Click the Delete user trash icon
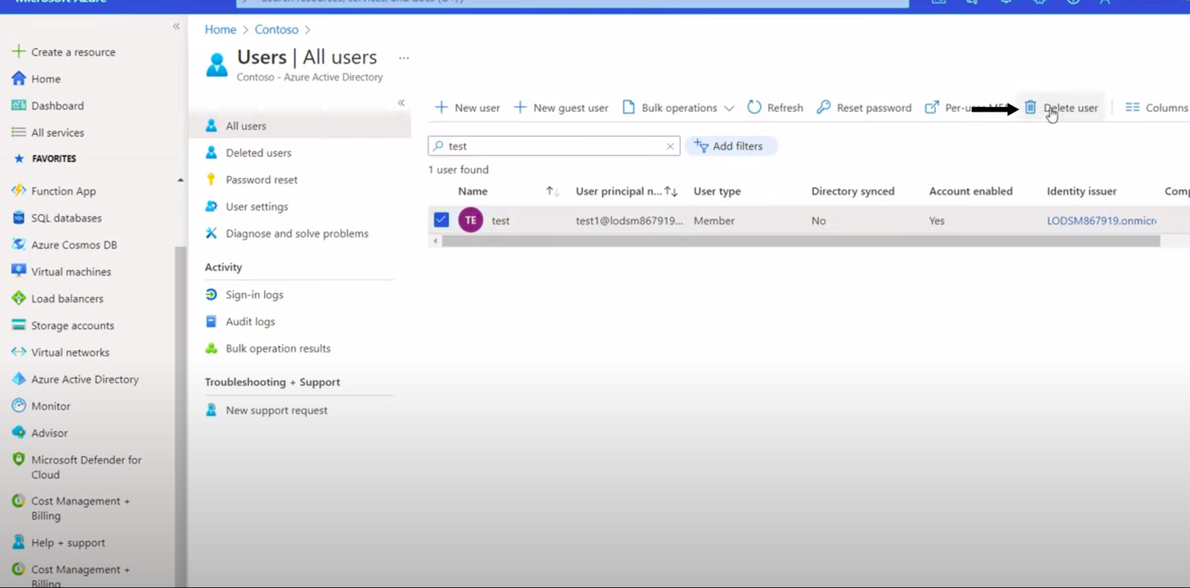Screen dimensions: 1190x588 pos(1030,108)
